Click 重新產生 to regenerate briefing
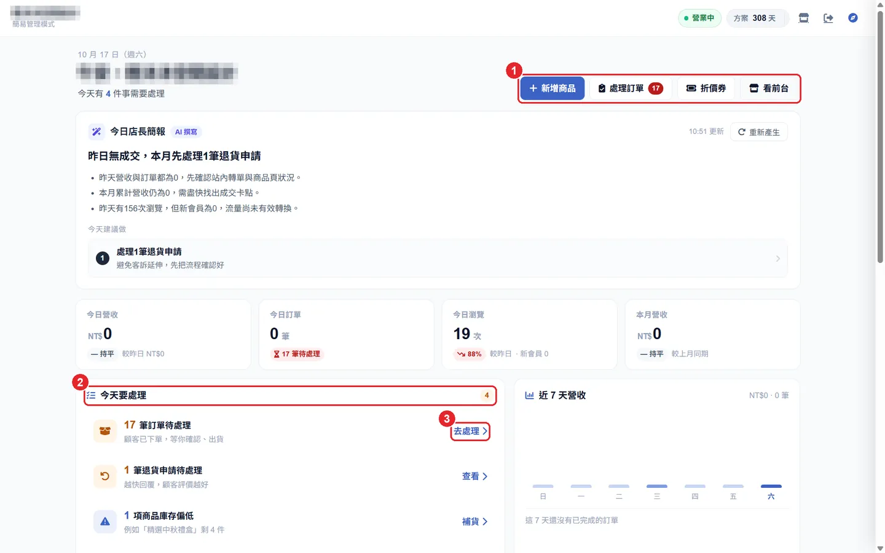The height and width of the screenshot is (553, 885). [759, 132]
